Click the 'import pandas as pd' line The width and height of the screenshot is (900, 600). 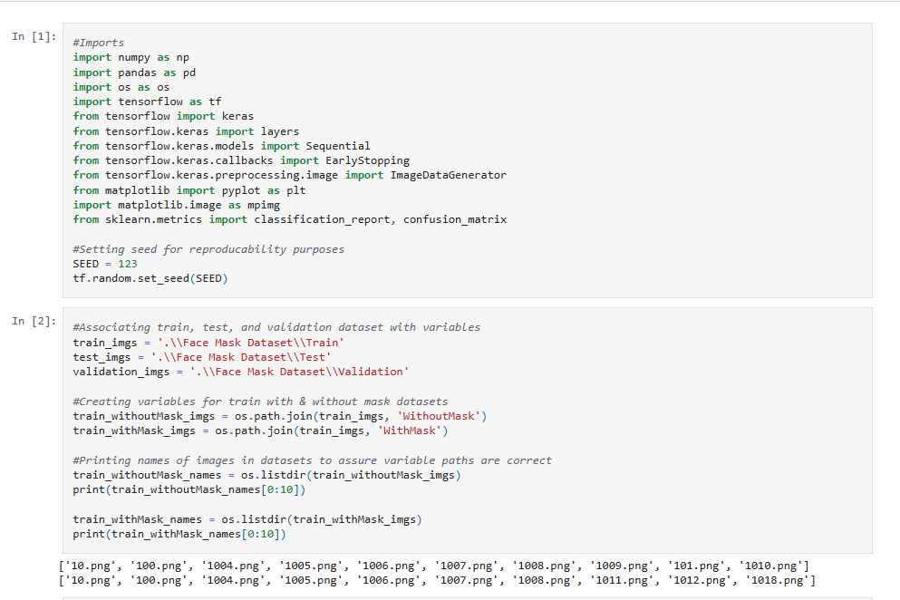click(134, 73)
